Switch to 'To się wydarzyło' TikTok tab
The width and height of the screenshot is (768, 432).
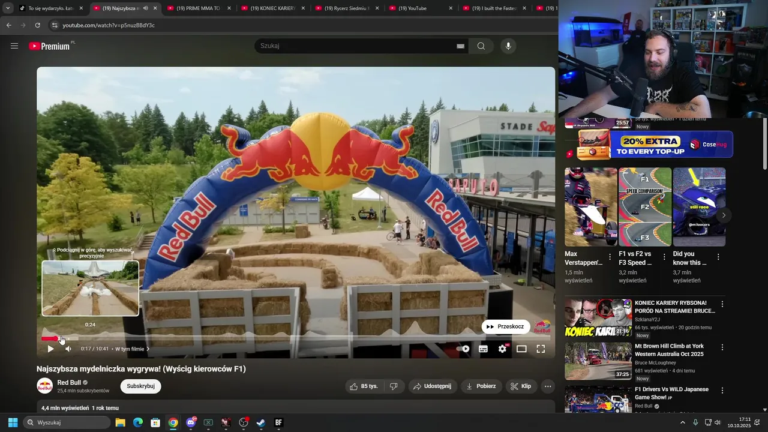pyautogui.click(x=51, y=8)
